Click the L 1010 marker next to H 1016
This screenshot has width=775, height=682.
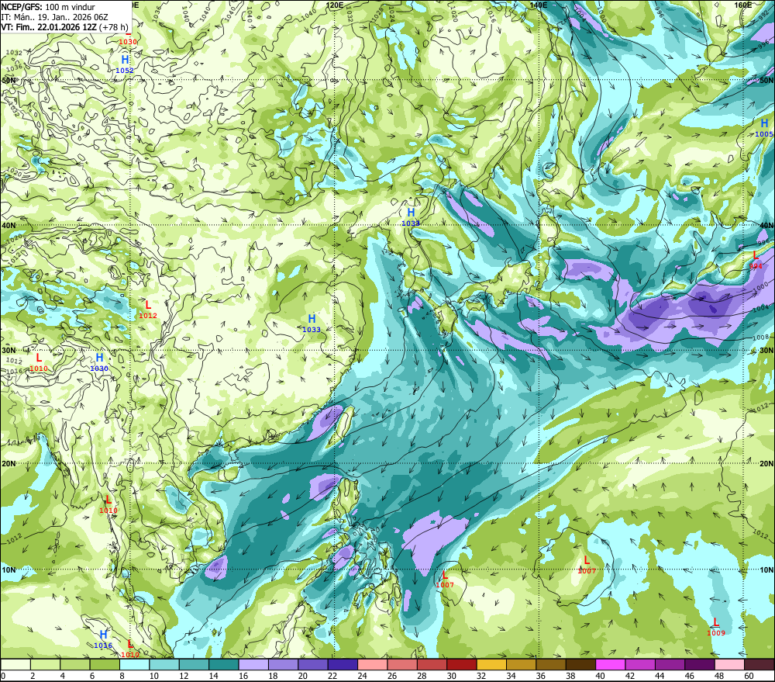(130, 649)
